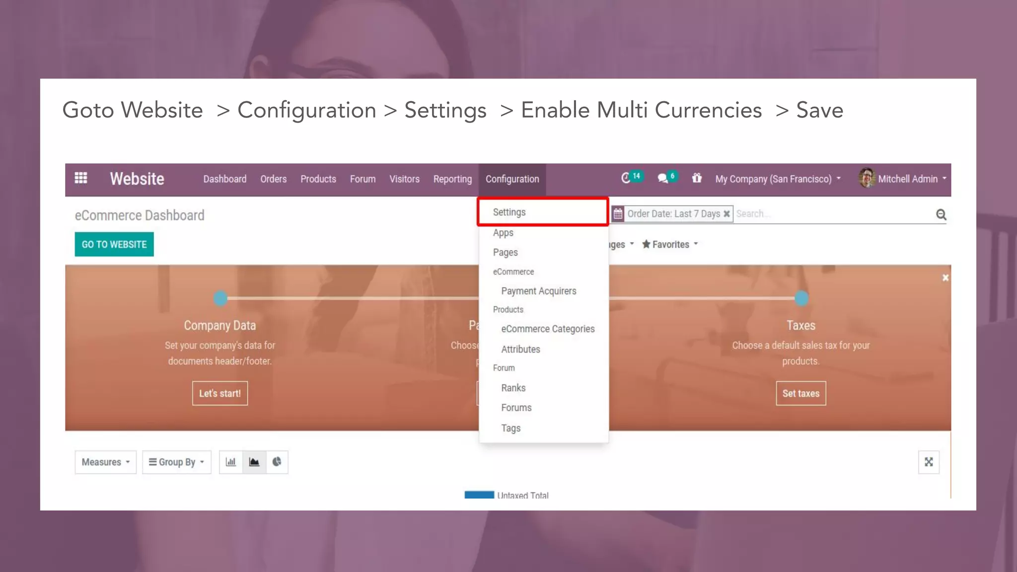The width and height of the screenshot is (1017, 572).
Task: Select Payment Acquirers menu entry
Action: (543, 291)
